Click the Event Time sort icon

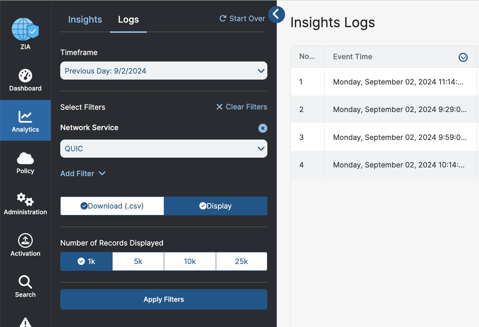(x=463, y=57)
